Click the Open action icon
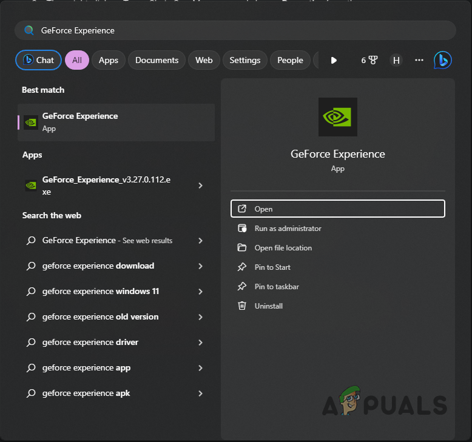Viewport: 472px width, 442px height. click(242, 209)
